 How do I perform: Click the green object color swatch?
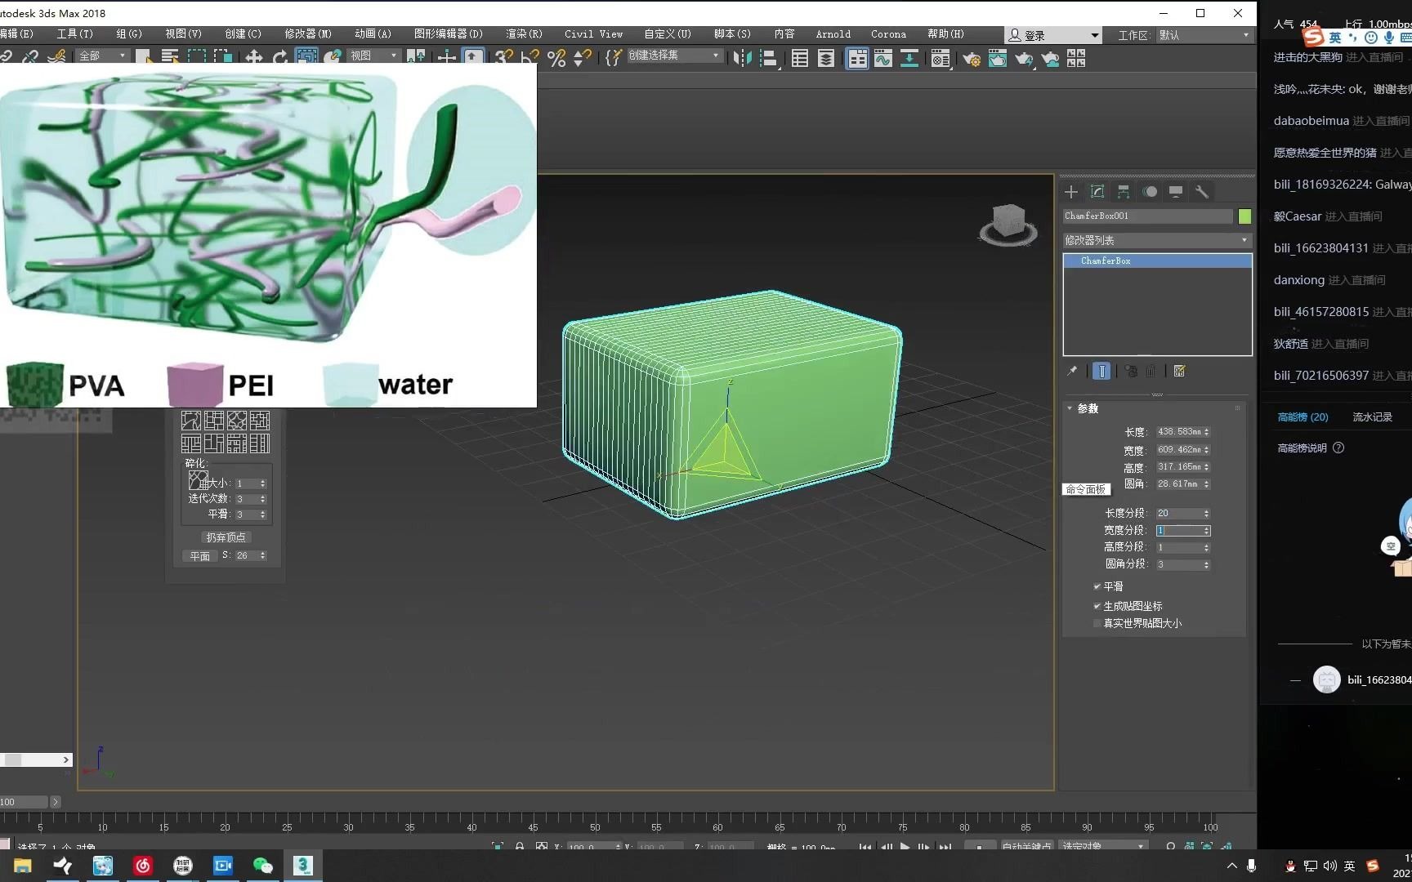click(1244, 216)
